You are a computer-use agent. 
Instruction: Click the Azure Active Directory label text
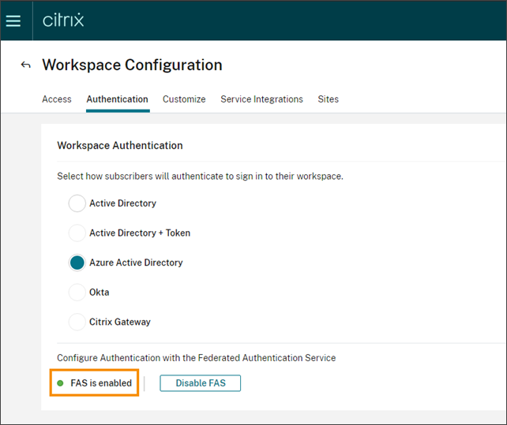point(136,263)
